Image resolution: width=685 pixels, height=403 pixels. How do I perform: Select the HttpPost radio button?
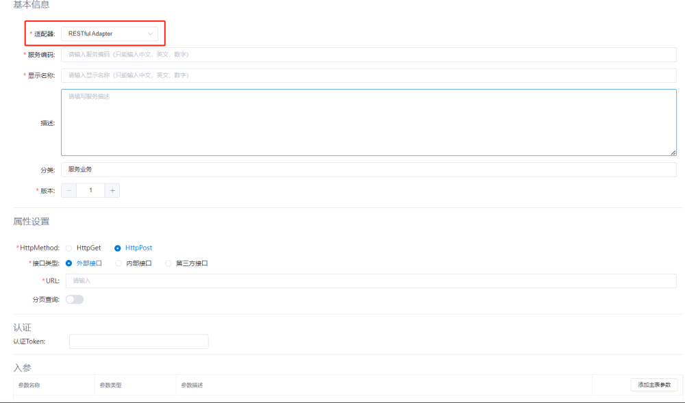(118, 248)
